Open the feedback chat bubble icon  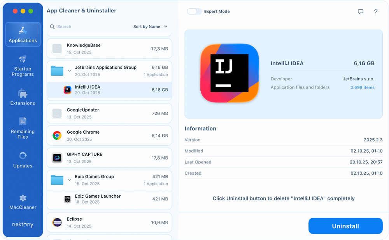pyautogui.click(x=361, y=12)
